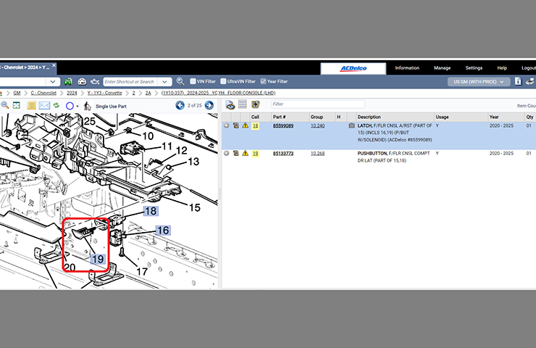Click the camera icon for part 85599089

pyautogui.click(x=352, y=125)
